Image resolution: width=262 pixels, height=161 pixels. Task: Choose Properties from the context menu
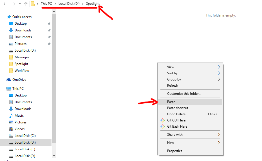(190, 151)
